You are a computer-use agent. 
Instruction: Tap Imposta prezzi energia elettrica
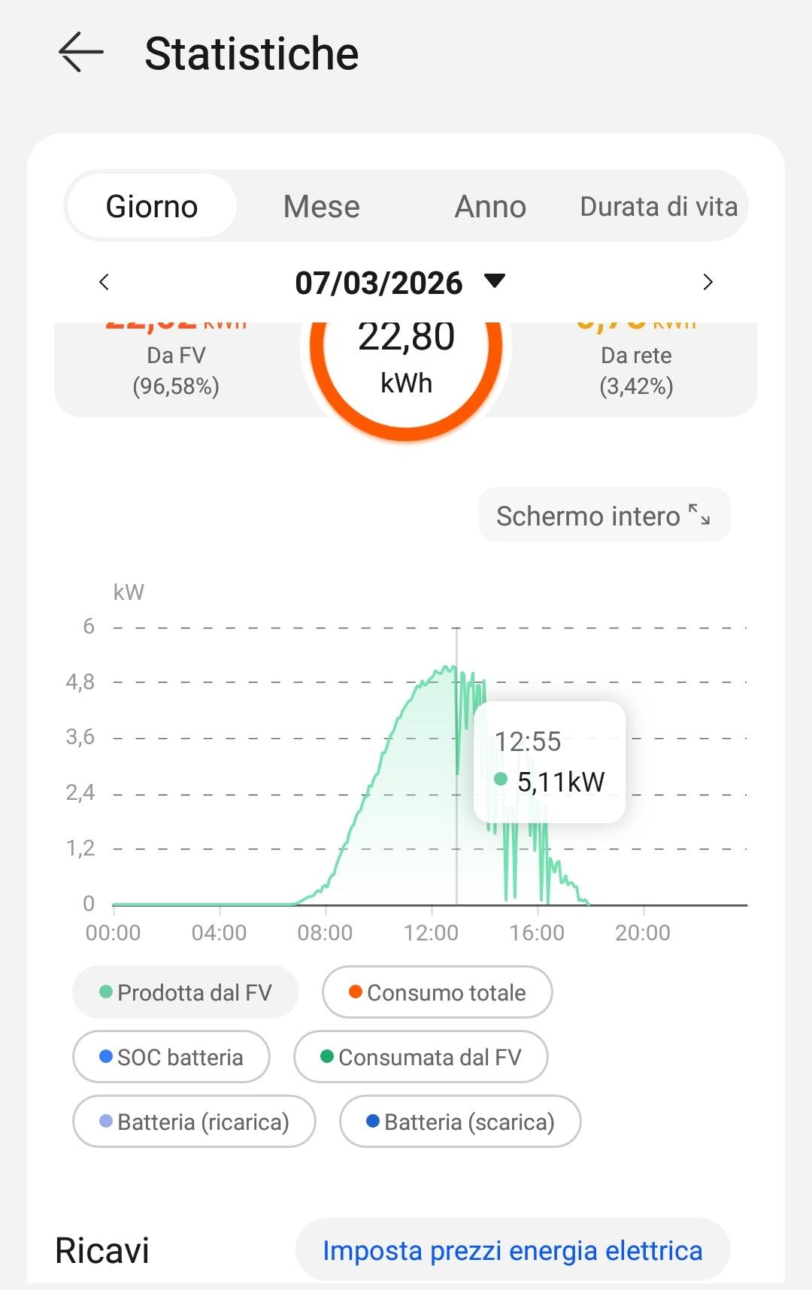click(513, 1250)
